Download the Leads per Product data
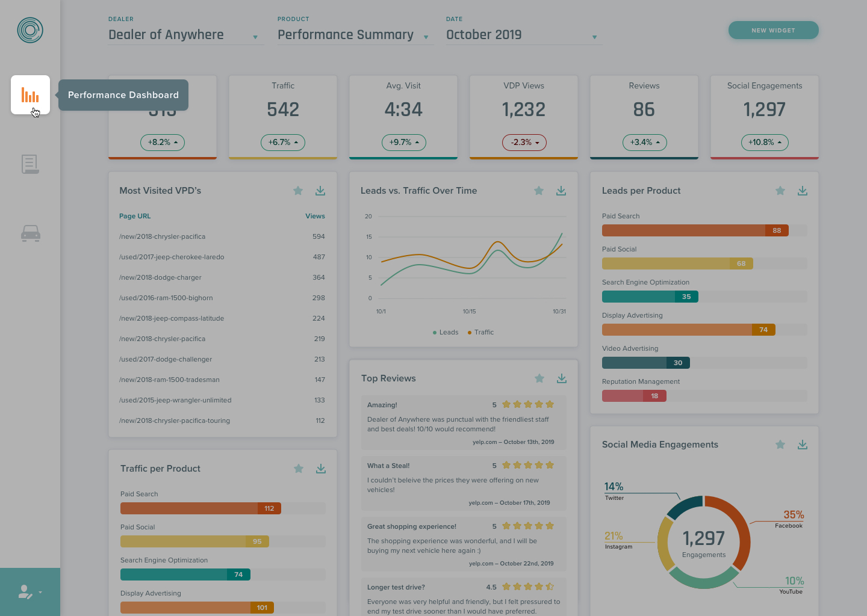Screen dimensions: 867x616 (802, 190)
